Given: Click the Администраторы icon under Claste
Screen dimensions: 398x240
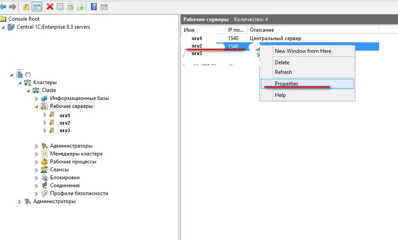Looking at the screenshot, I should pos(44,146).
